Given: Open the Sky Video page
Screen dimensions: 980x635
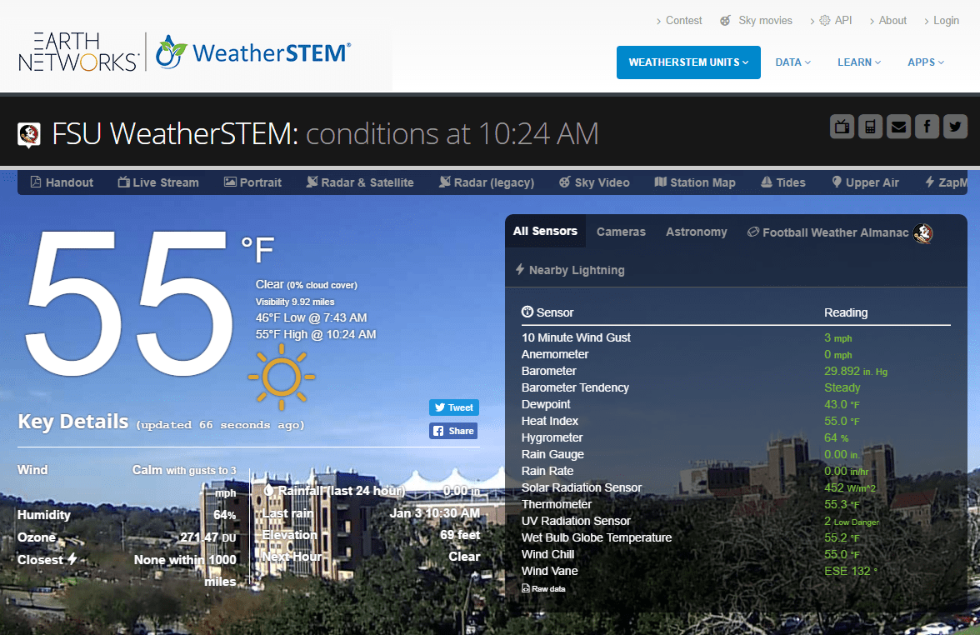Looking at the screenshot, I should click(x=594, y=182).
